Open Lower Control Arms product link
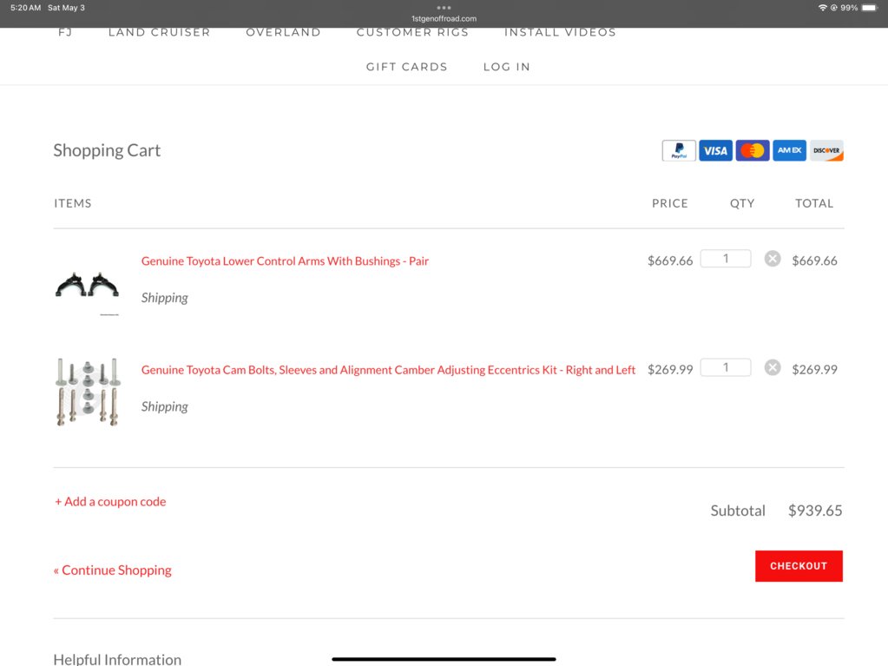This screenshot has height=666, width=888. [x=285, y=261]
